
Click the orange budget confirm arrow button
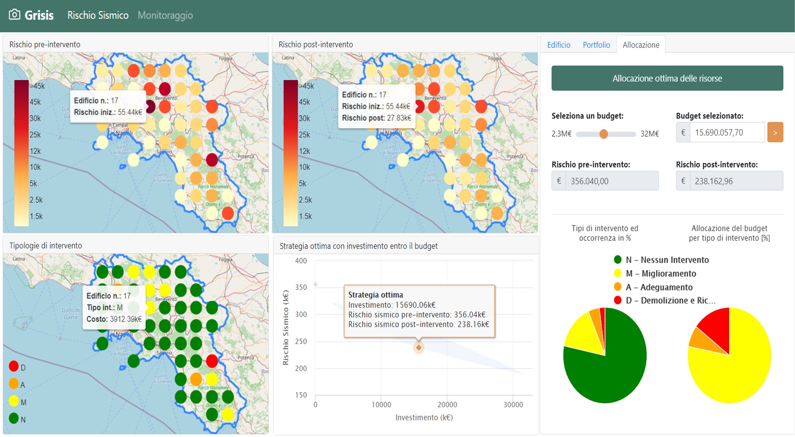[x=775, y=133]
